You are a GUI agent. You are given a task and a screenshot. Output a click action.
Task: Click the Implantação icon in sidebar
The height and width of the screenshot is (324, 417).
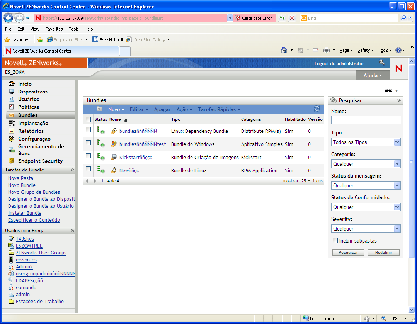click(12, 123)
